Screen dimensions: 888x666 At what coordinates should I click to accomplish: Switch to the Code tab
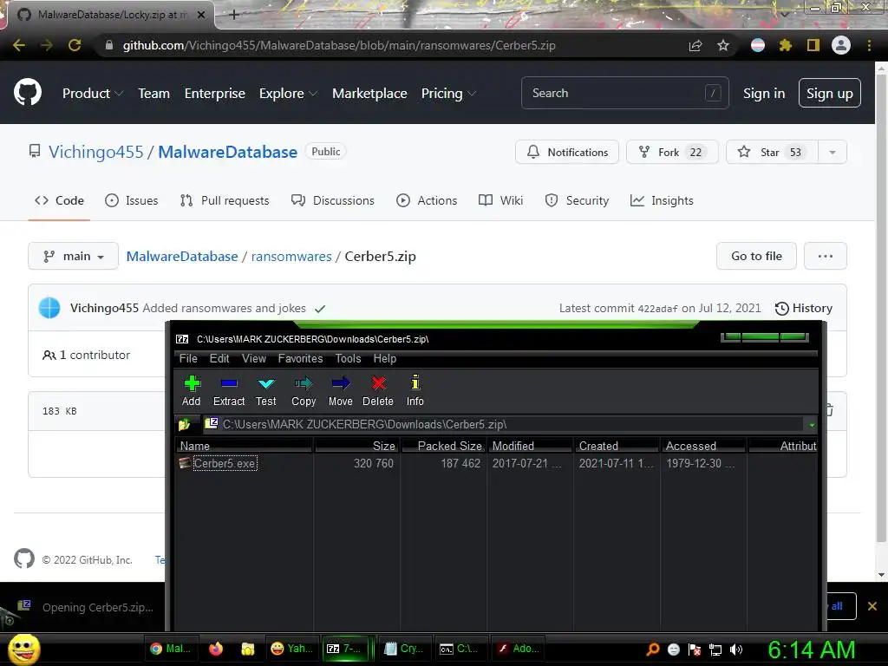60,200
